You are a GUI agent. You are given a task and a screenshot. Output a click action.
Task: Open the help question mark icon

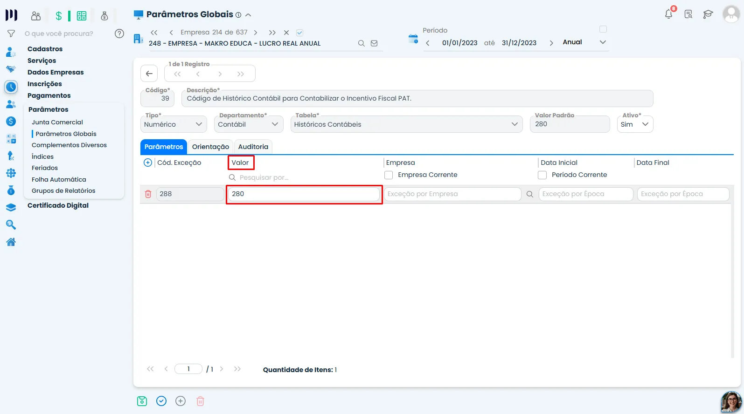point(119,34)
